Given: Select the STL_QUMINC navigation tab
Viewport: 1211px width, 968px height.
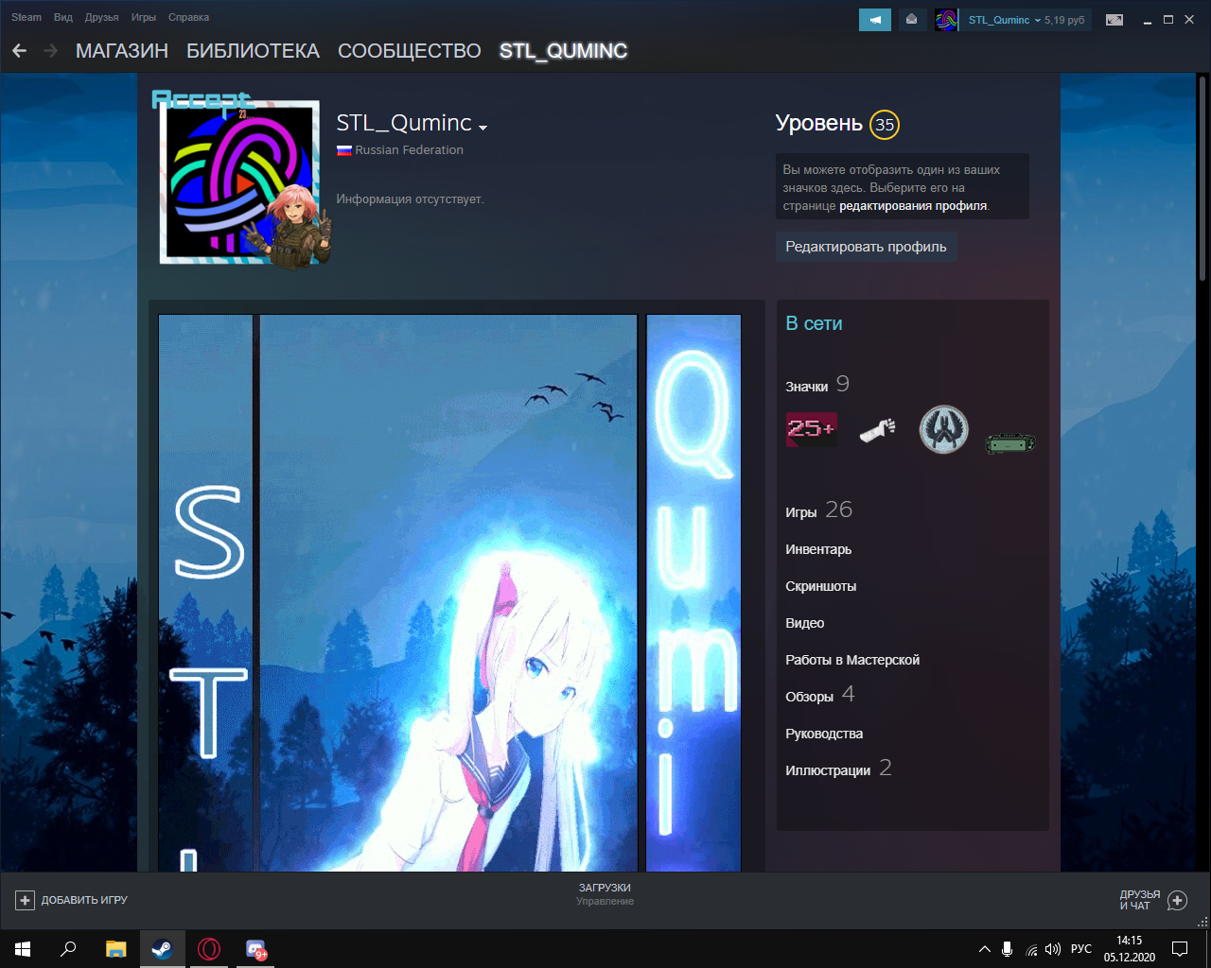Looking at the screenshot, I should tap(564, 51).
